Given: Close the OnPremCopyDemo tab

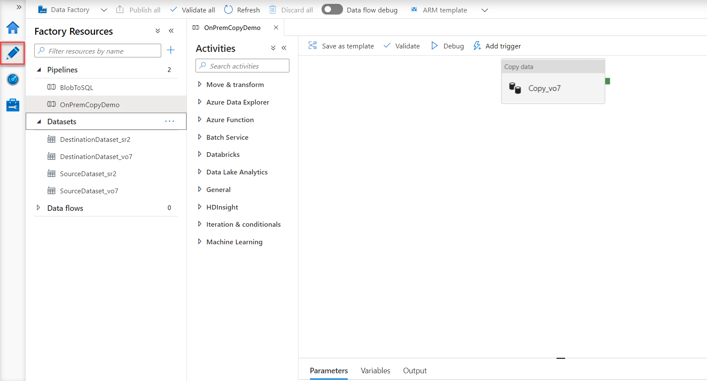Looking at the screenshot, I should point(276,27).
